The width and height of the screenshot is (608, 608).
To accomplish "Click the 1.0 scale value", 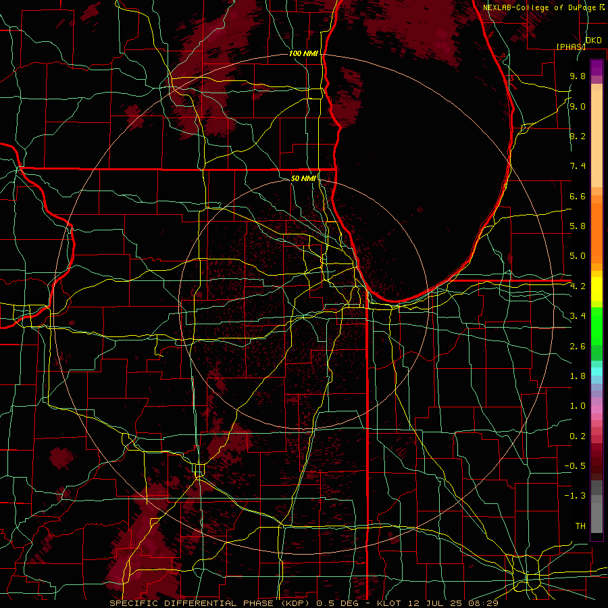I will pos(578,406).
